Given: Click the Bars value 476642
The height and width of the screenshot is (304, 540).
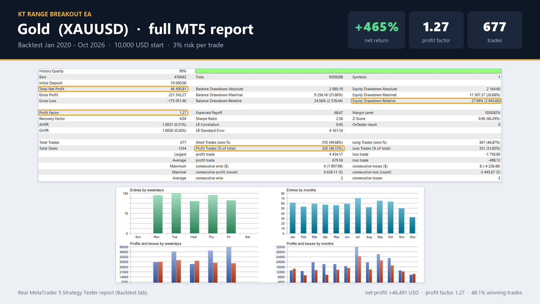Looking at the screenshot, I should pos(180,77).
